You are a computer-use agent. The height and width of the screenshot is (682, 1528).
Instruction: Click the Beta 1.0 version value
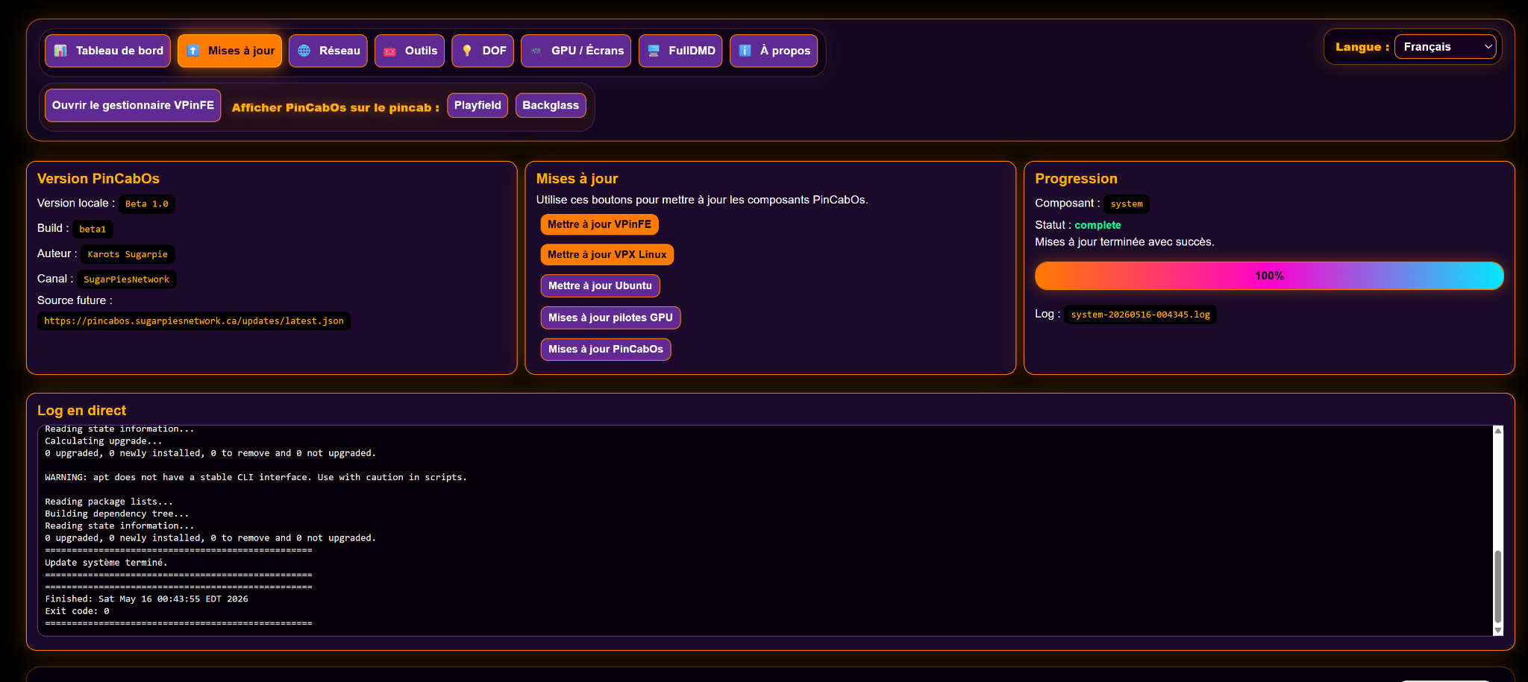click(x=147, y=204)
